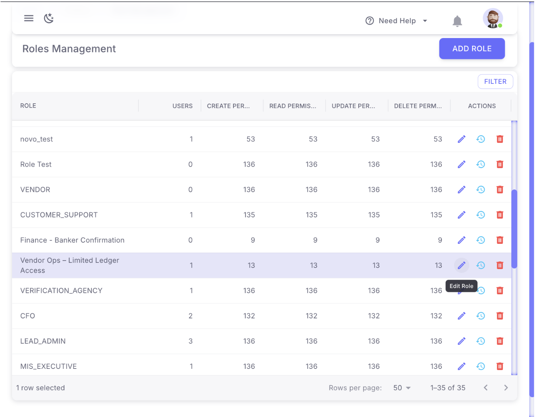Edit the CUSTOMER_SUPPORT role
This screenshot has height=417, width=537.
point(461,215)
